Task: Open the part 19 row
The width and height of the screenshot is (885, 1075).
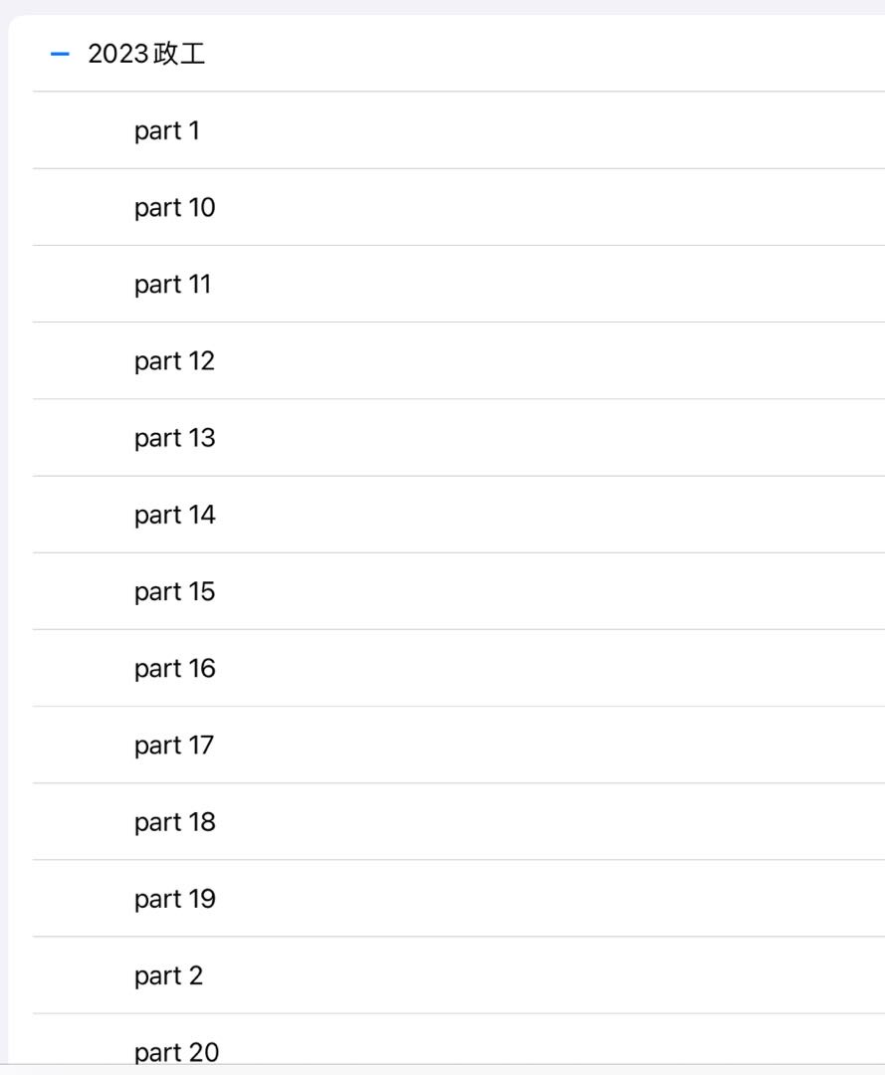Action: coord(459,898)
